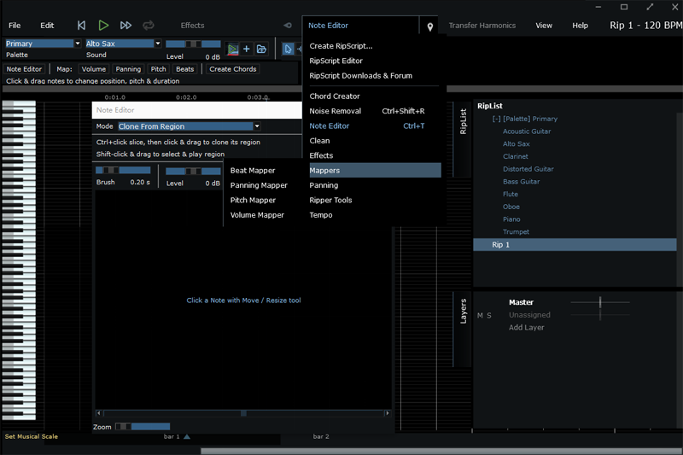This screenshot has width=683, height=455.
Task: Toggle solo S on Master layer
Action: point(489,315)
